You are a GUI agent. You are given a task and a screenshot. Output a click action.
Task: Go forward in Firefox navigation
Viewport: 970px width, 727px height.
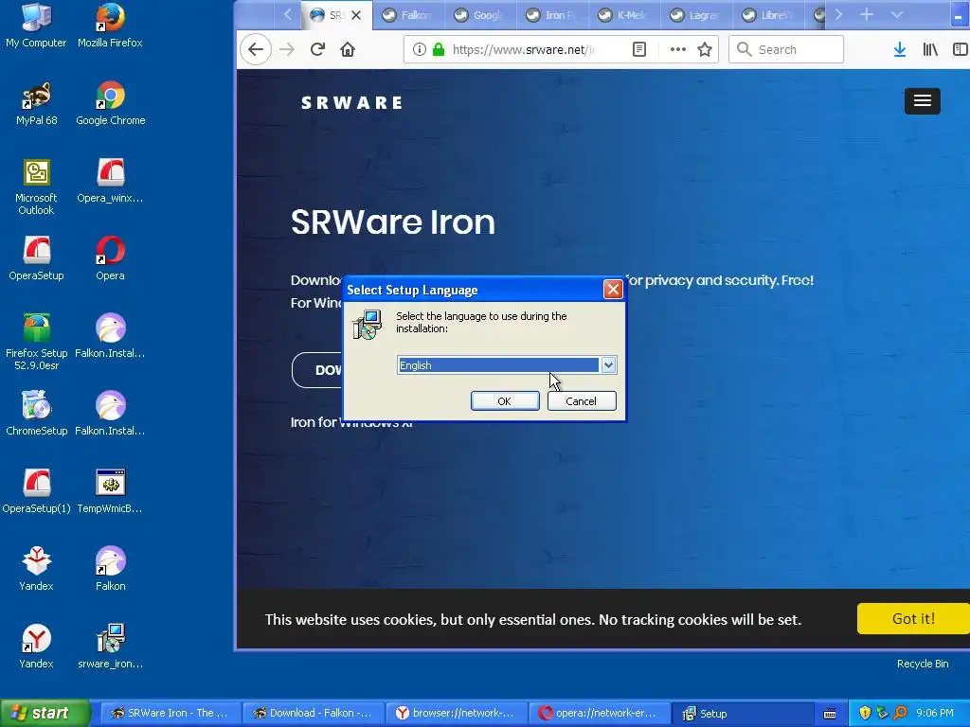tap(286, 49)
